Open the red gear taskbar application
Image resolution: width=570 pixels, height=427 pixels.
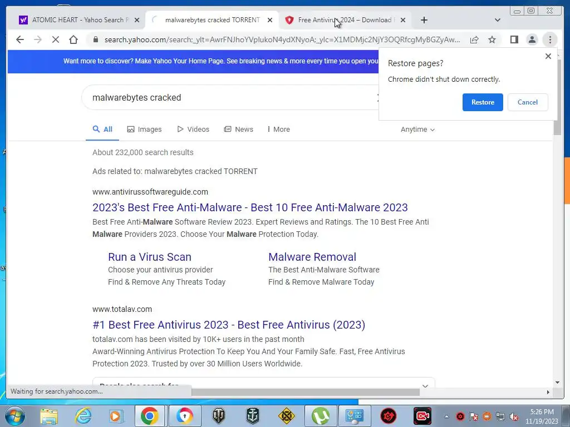click(x=388, y=416)
